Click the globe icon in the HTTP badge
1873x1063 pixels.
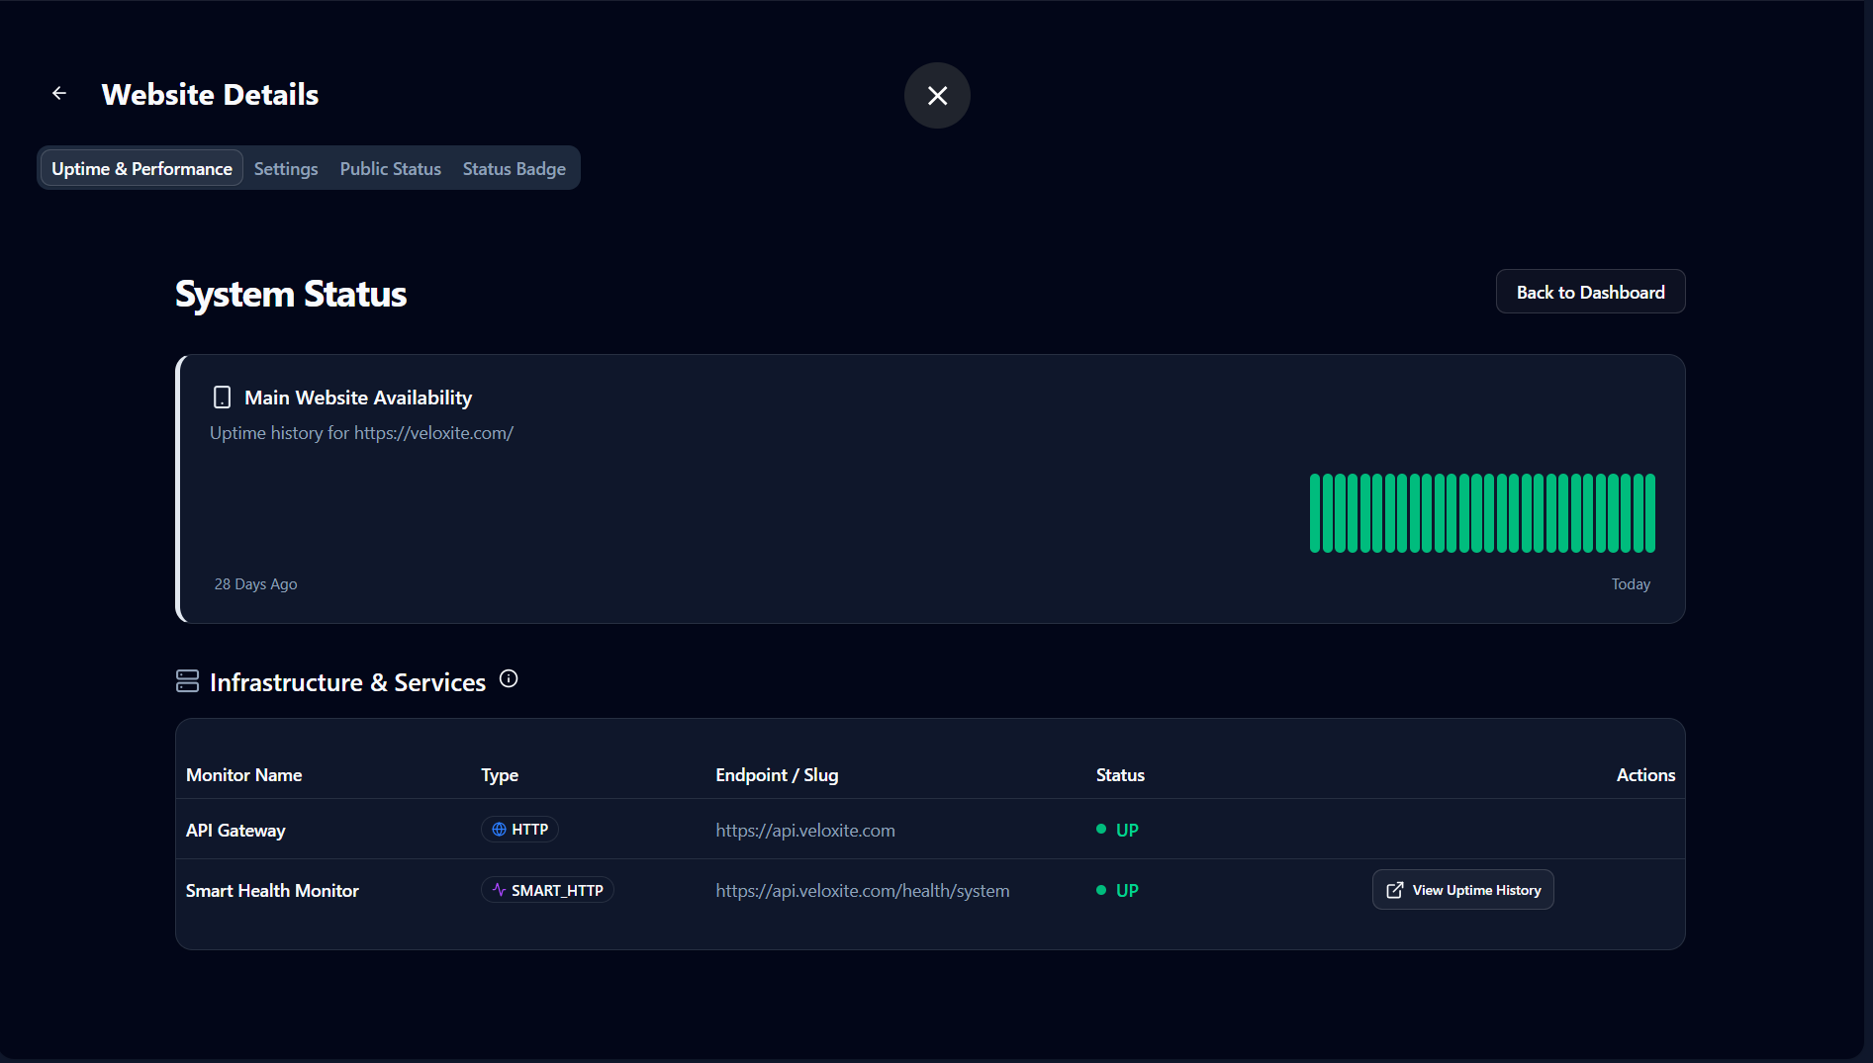coord(499,830)
